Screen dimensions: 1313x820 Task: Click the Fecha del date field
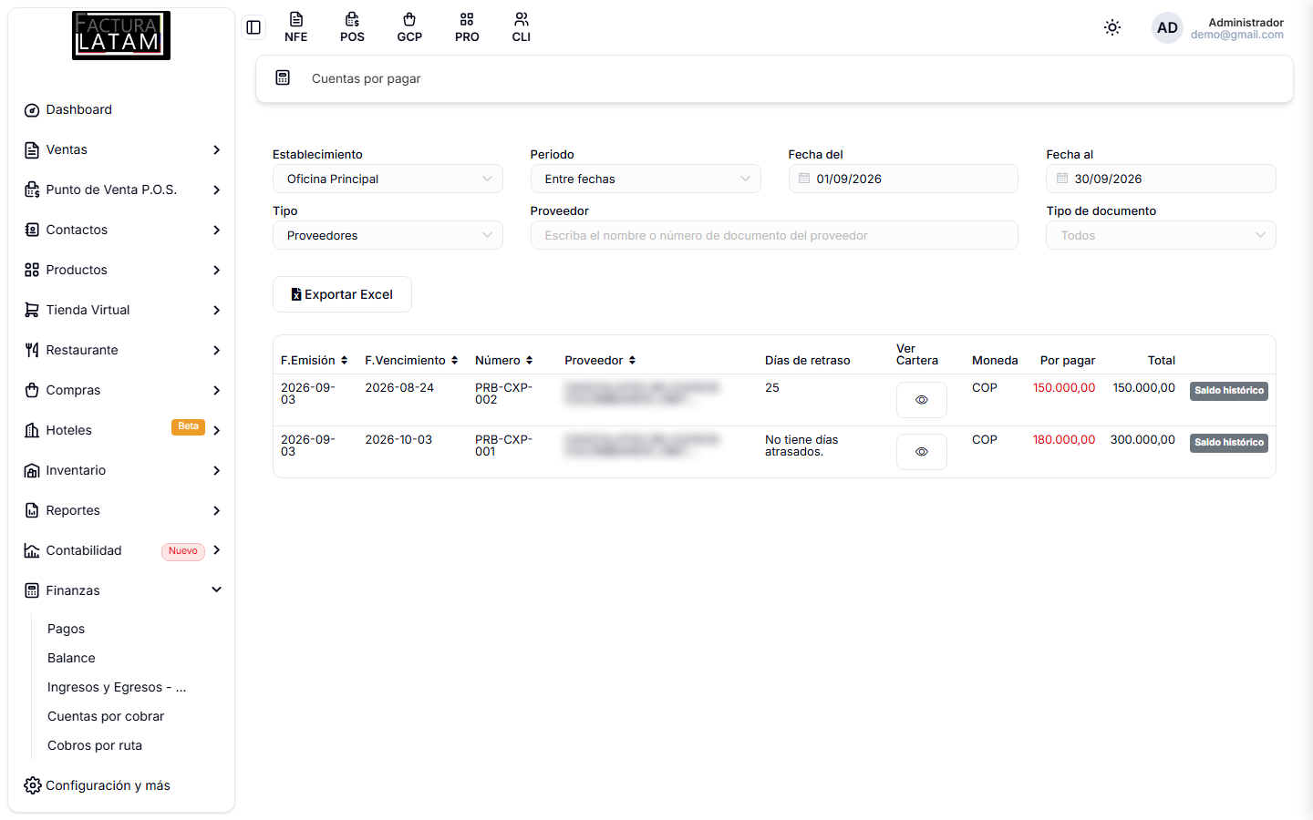point(903,179)
